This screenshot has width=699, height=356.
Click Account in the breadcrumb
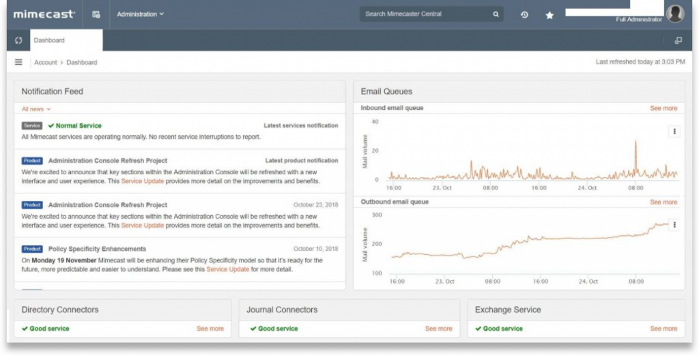click(46, 62)
